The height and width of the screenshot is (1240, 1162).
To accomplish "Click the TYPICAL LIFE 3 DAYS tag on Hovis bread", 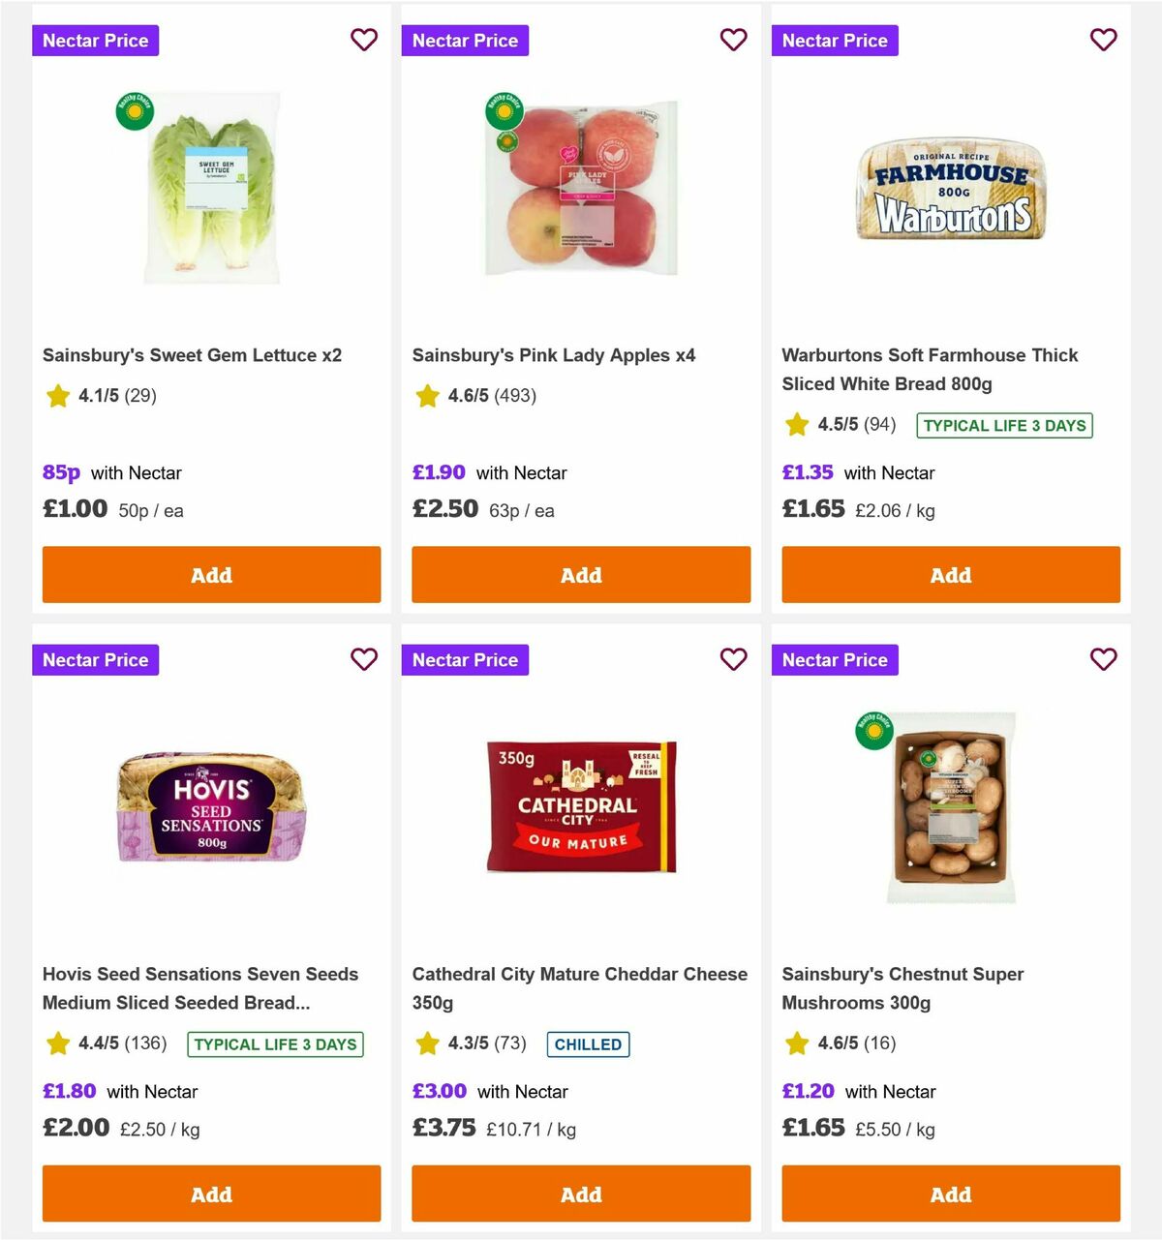I will coord(275,1044).
